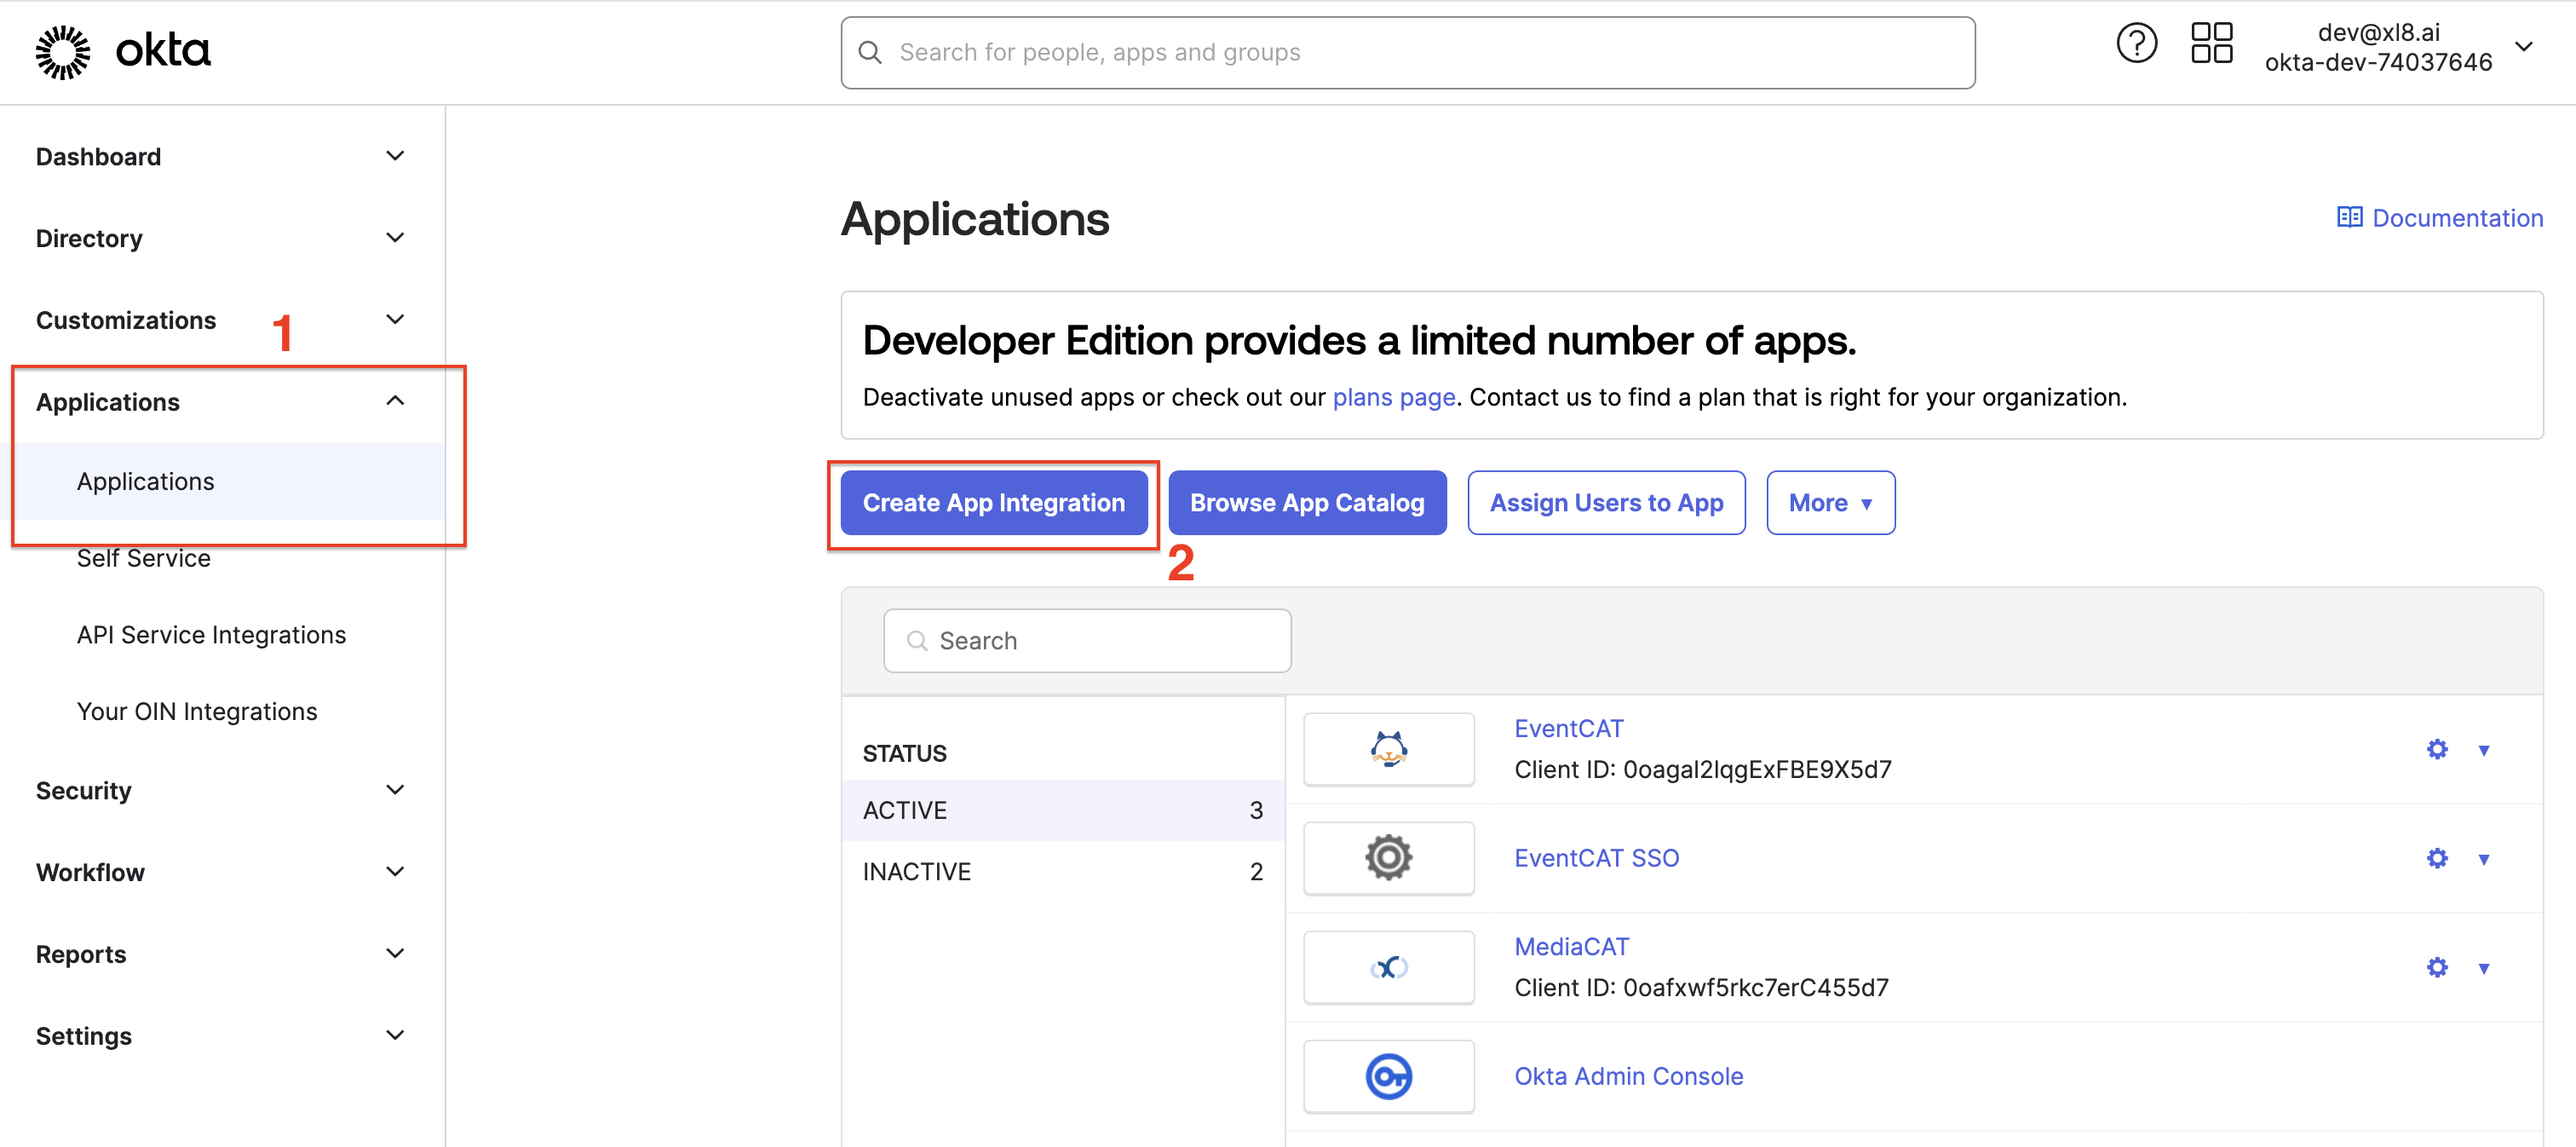The width and height of the screenshot is (2576, 1147).
Task: Select API Service Integrations menu item
Action: coord(211,635)
